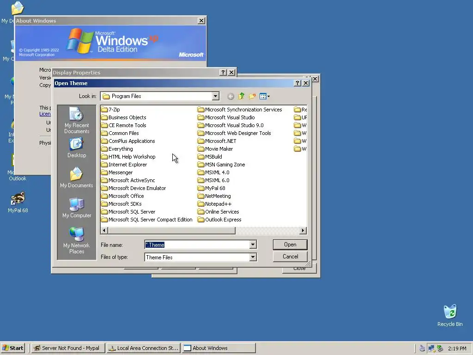This screenshot has height=355, width=473.
Task: Select the MSXML 6.0 folder
Action: point(213,180)
